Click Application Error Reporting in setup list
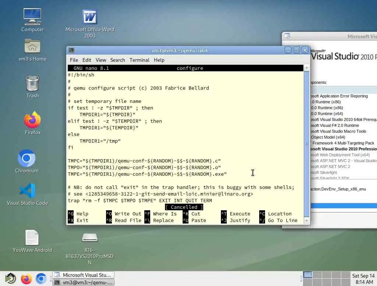Viewport: 377px width, 286px height. pyautogui.click(x=339, y=96)
